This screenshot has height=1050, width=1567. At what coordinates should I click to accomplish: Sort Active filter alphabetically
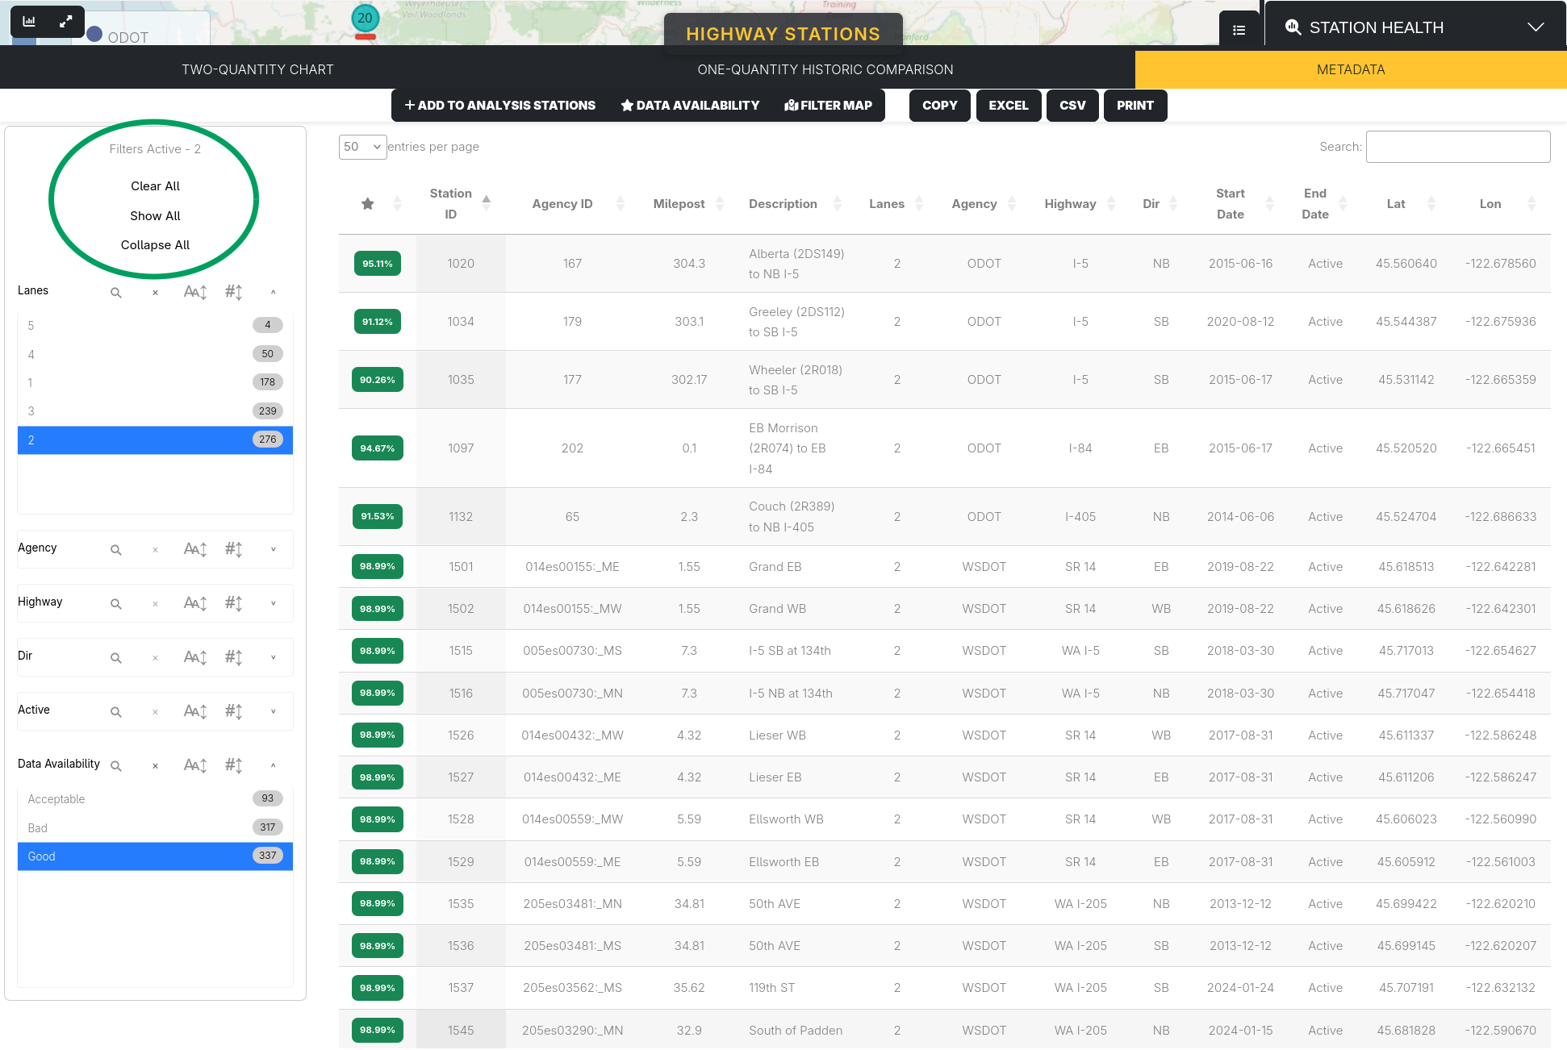(195, 711)
